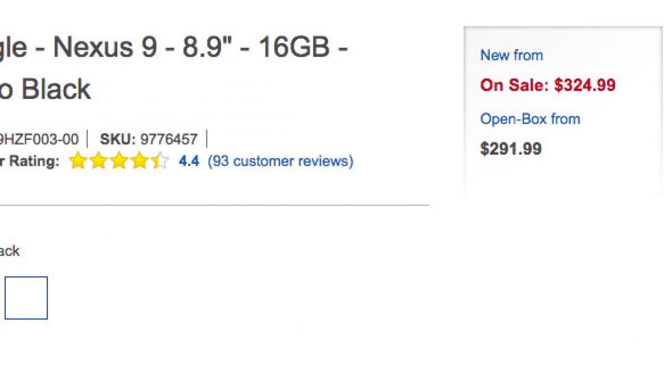Click the second yellow rating star
Viewport: 664px width, 373px height.
pyautogui.click(x=99, y=161)
